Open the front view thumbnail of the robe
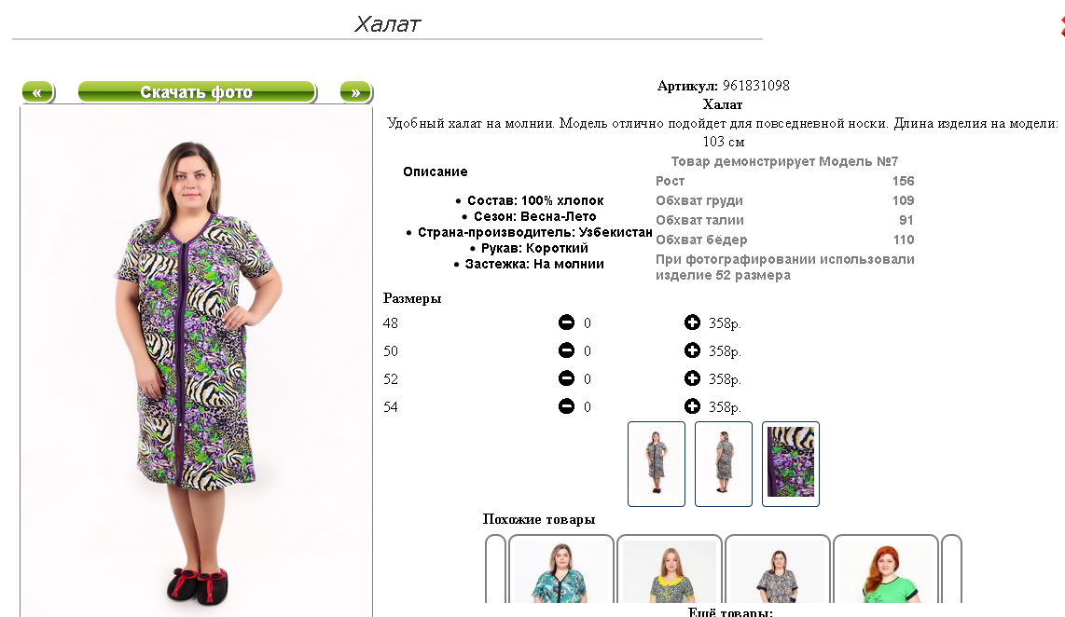The width and height of the screenshot is (1065, 617). (657, 463)
